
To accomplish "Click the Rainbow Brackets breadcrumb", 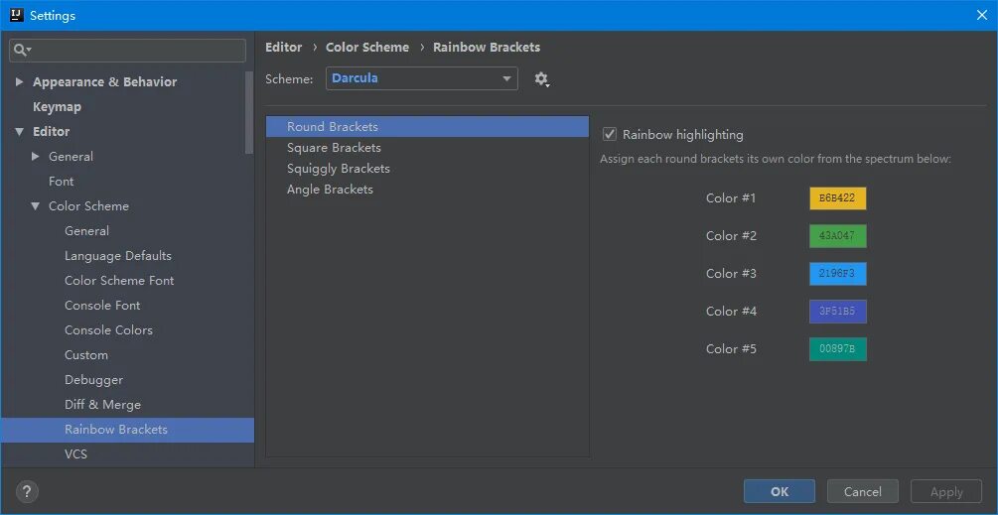I will coord(487,47).
